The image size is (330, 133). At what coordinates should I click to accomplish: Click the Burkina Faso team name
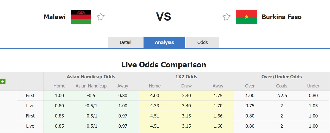(x=281, y=17)
